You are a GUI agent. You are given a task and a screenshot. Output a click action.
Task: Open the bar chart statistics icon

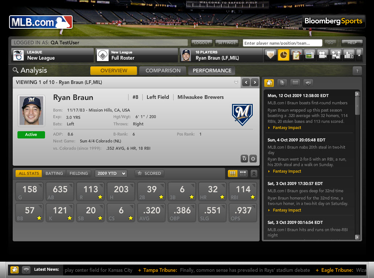(349, 55)
